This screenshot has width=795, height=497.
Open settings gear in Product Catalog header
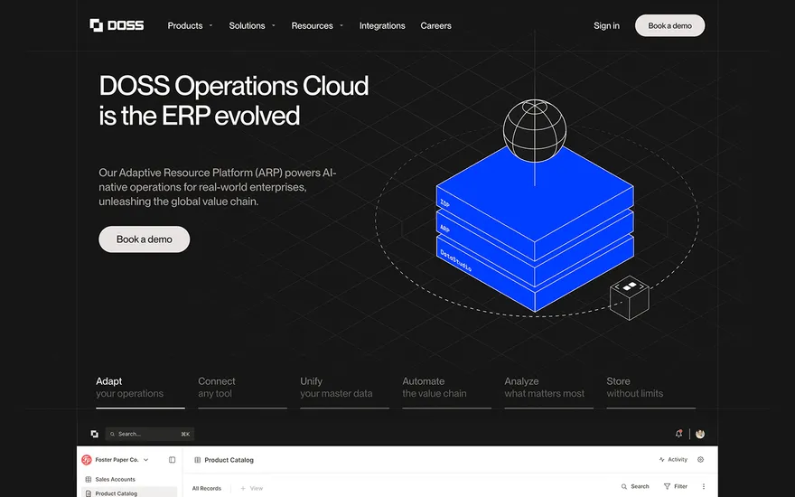coord(701,459)
